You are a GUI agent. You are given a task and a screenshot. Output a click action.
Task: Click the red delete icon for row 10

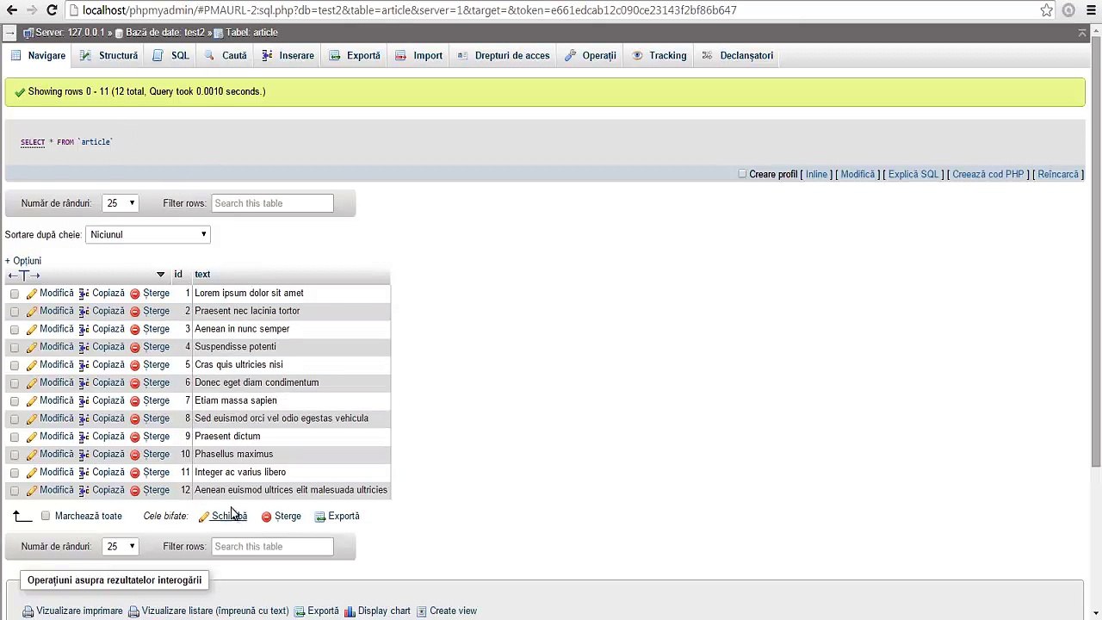[x=134, y=455]
